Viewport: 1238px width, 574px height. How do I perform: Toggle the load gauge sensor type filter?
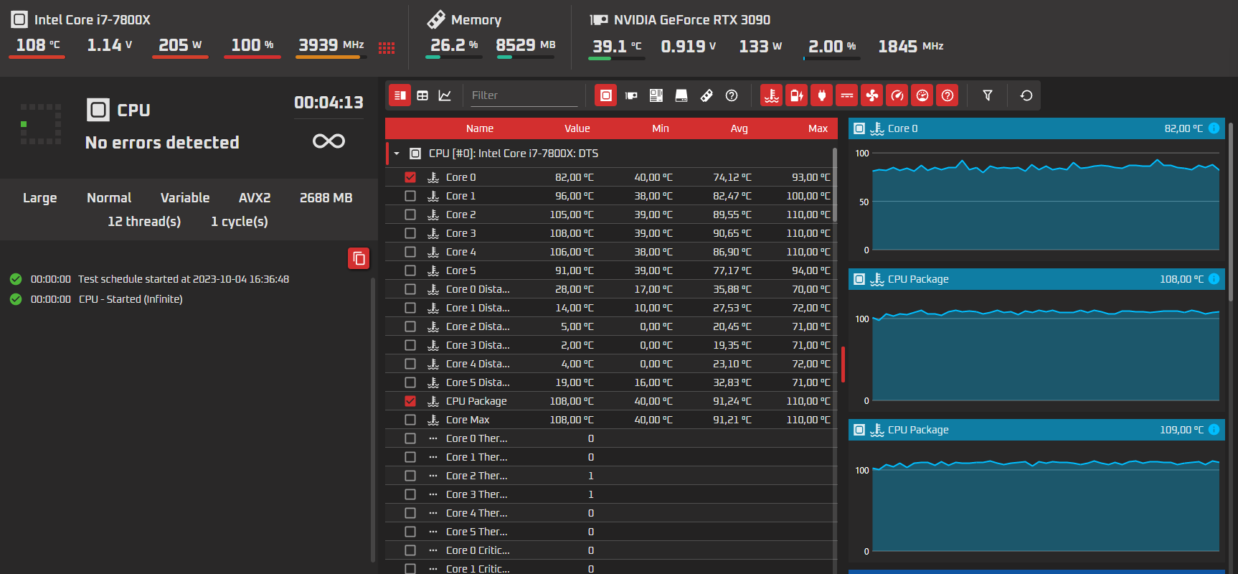click(922, 95)
